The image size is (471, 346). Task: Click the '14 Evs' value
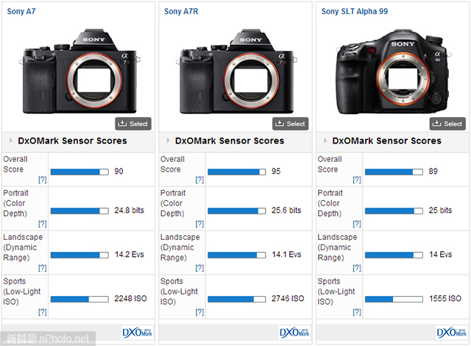coord(441,255)
